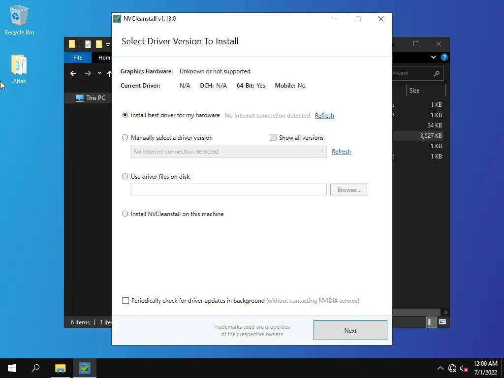Click the Size column header
Screen dimensions: 504x378
[x=425, y=91]
